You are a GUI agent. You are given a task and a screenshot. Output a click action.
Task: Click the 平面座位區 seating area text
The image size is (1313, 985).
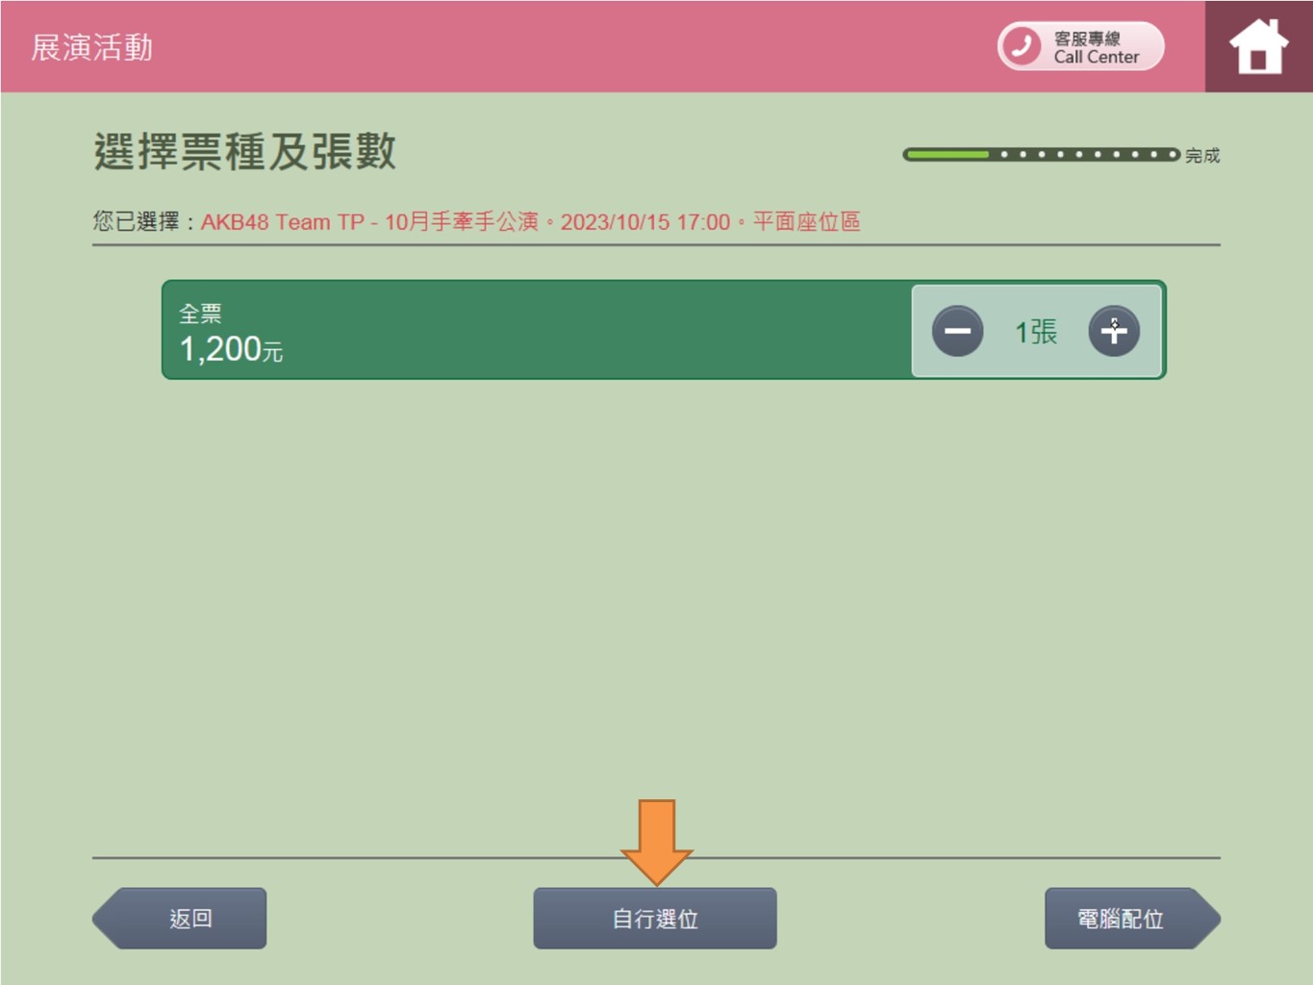pyautogui.click(x=806, y=222)
